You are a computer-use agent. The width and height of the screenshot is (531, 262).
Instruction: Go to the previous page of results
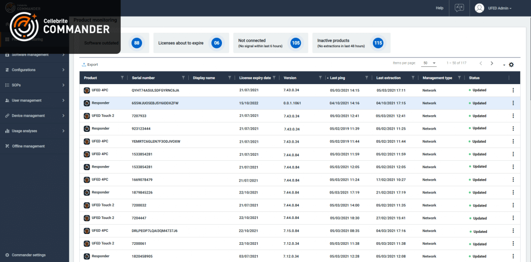pyautogui.click(x=481, y=63)
